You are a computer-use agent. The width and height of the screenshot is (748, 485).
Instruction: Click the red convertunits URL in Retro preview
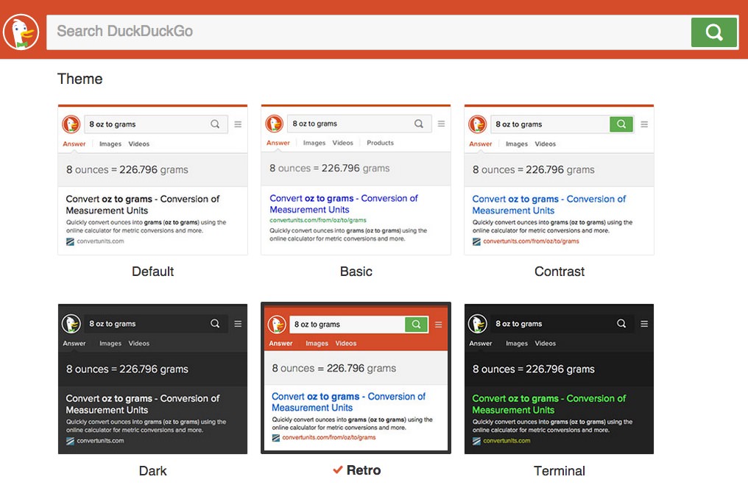[328, 437]
